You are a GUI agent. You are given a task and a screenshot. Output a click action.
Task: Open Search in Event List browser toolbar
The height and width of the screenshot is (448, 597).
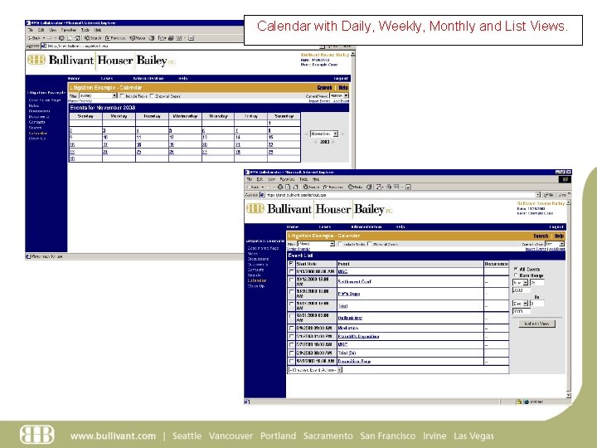(x=312, y=187)
